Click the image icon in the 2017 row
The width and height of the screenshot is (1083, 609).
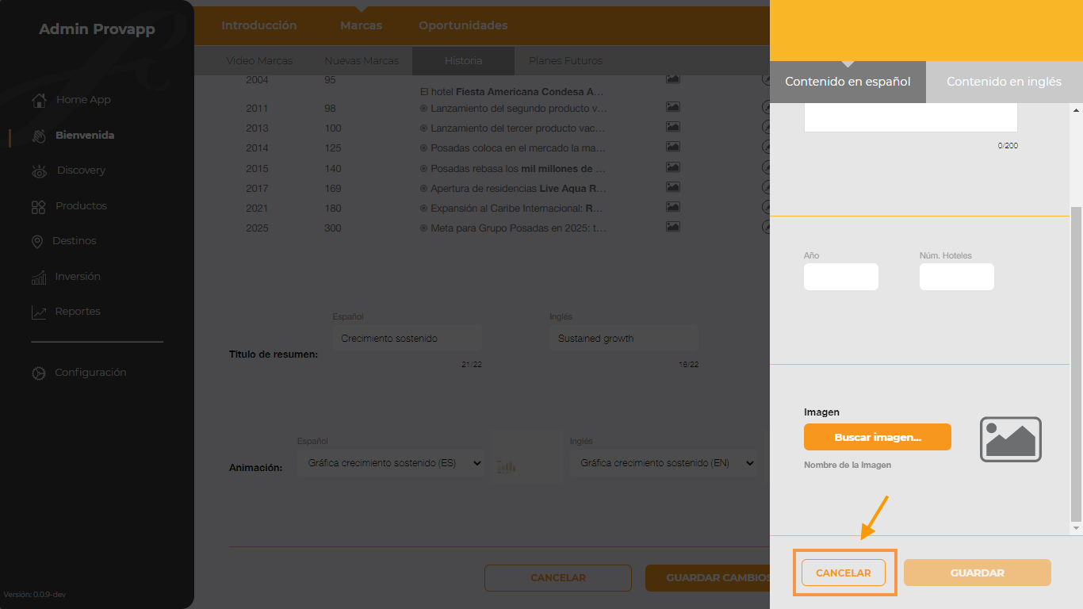coord(673,187)
